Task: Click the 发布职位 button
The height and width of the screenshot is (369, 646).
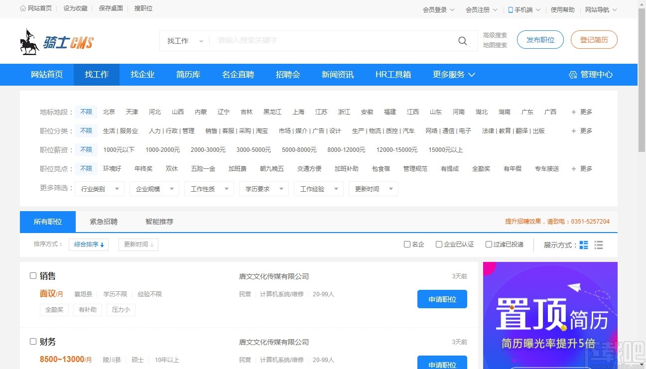Action: (540, 40)
